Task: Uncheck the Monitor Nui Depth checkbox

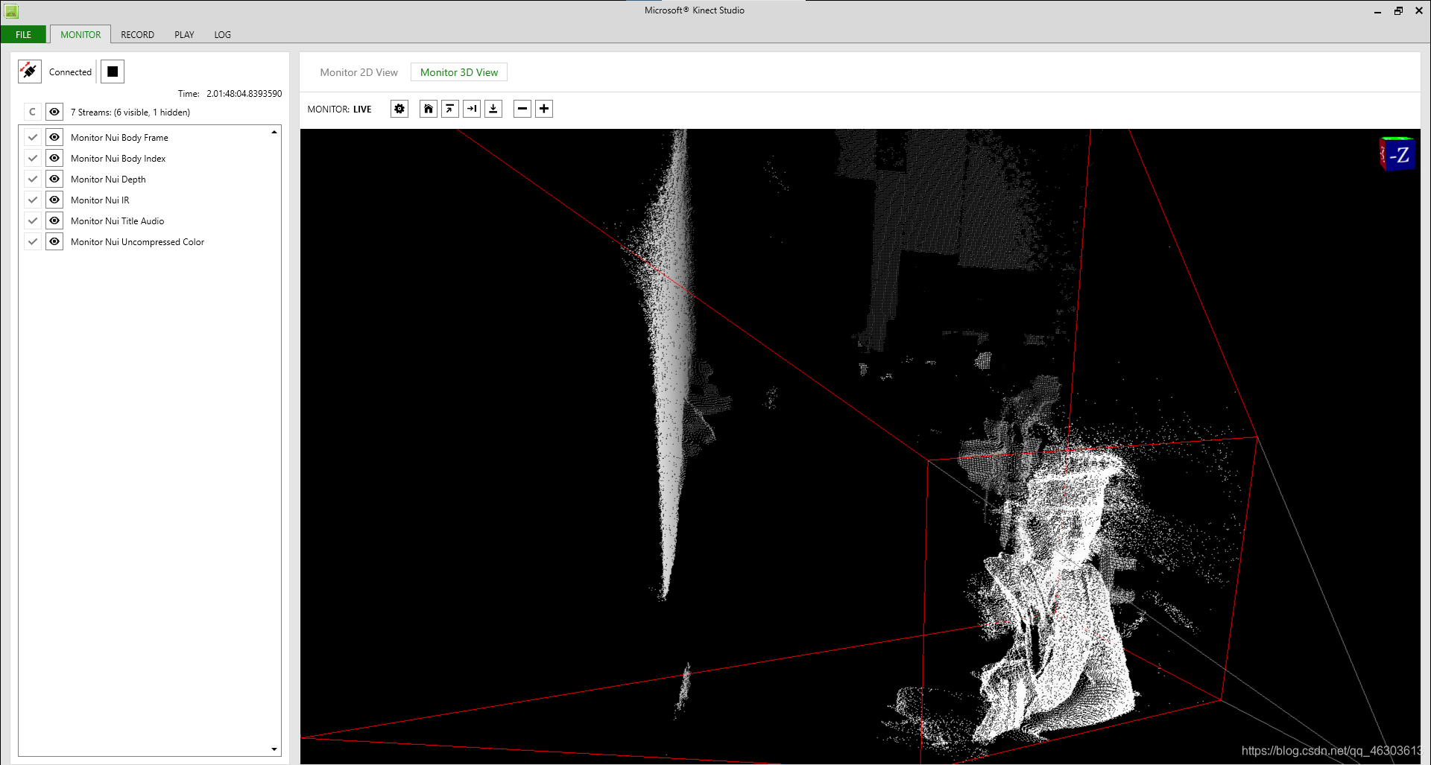Action: pyautogui.click(x=32, y=179)
